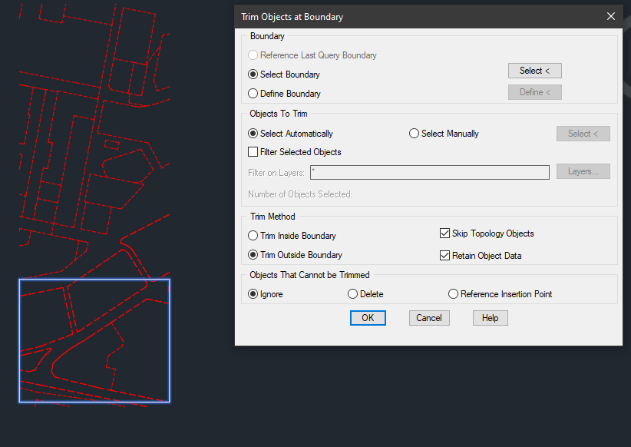Click Reference Last Query Boundary
The width and height of the screenshot is (631, 447).
pos(253,55)
